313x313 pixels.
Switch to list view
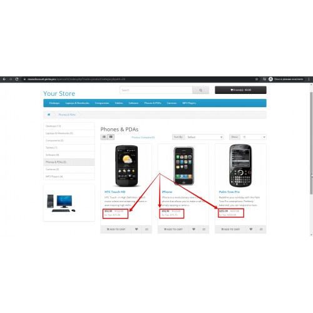104,137
